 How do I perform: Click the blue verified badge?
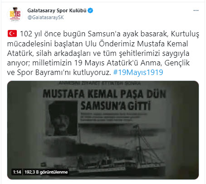pyautogui.click(x=90, y=10)
